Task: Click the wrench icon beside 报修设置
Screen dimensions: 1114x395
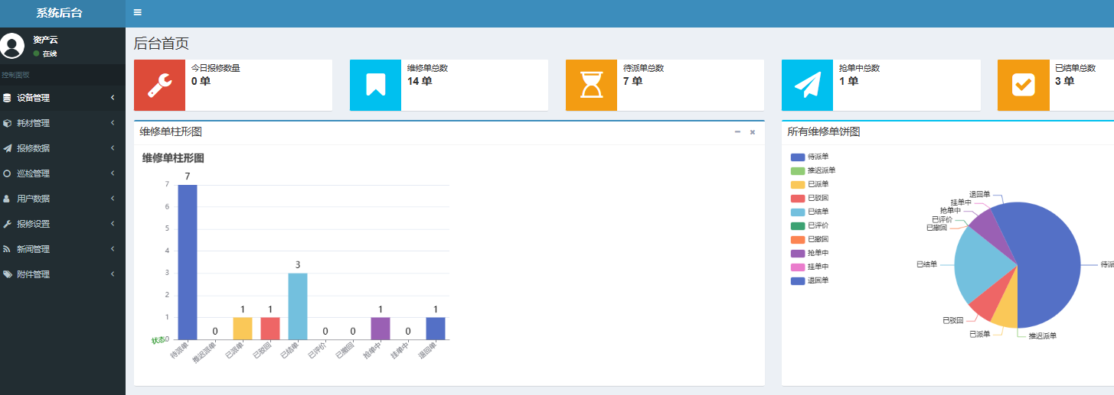Action: [7, 224]
